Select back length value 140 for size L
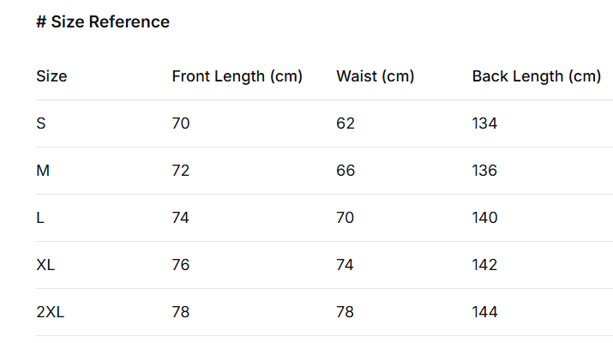Image resolution: width=613 pixels, height=343 pixels. coord(484,218)
